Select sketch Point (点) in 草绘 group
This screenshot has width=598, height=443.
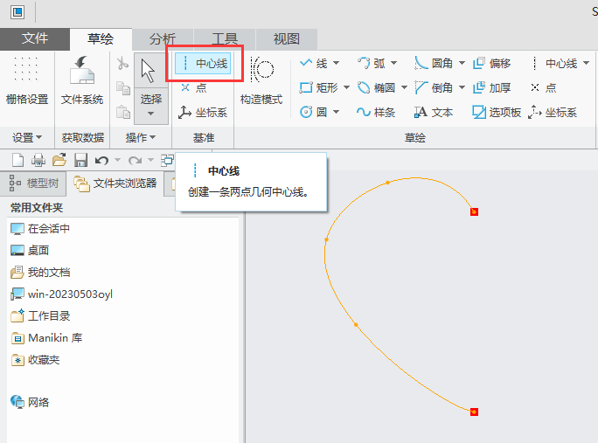pos(544,88)
